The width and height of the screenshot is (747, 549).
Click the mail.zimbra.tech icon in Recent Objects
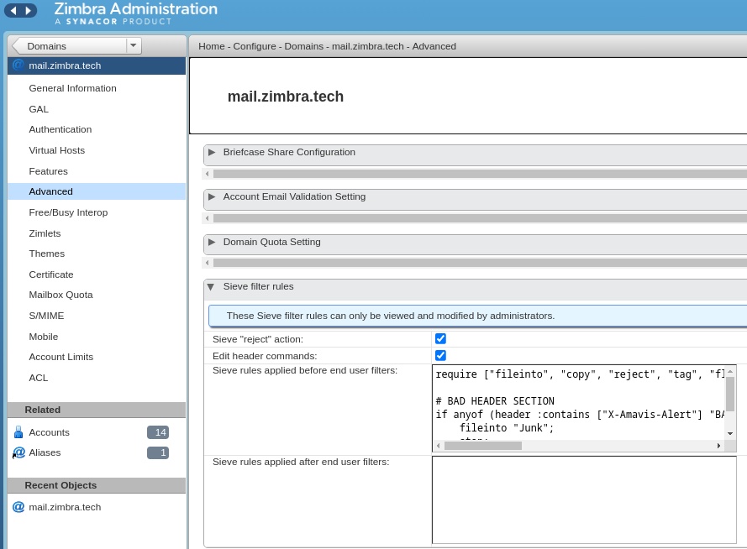(x=18, y=507)
